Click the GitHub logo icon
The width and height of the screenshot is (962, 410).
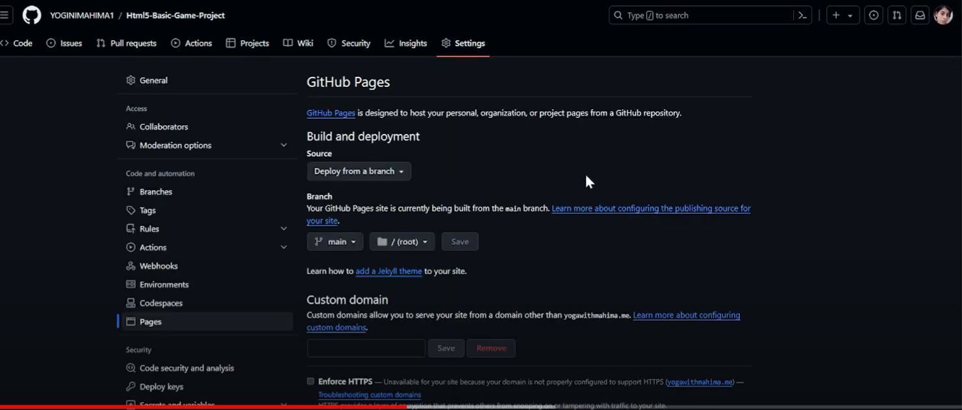pyautogui.click(x=31, y=15)
